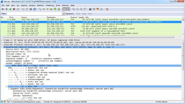
Task: Click the Apply filter button
Action: click(84, 14)
